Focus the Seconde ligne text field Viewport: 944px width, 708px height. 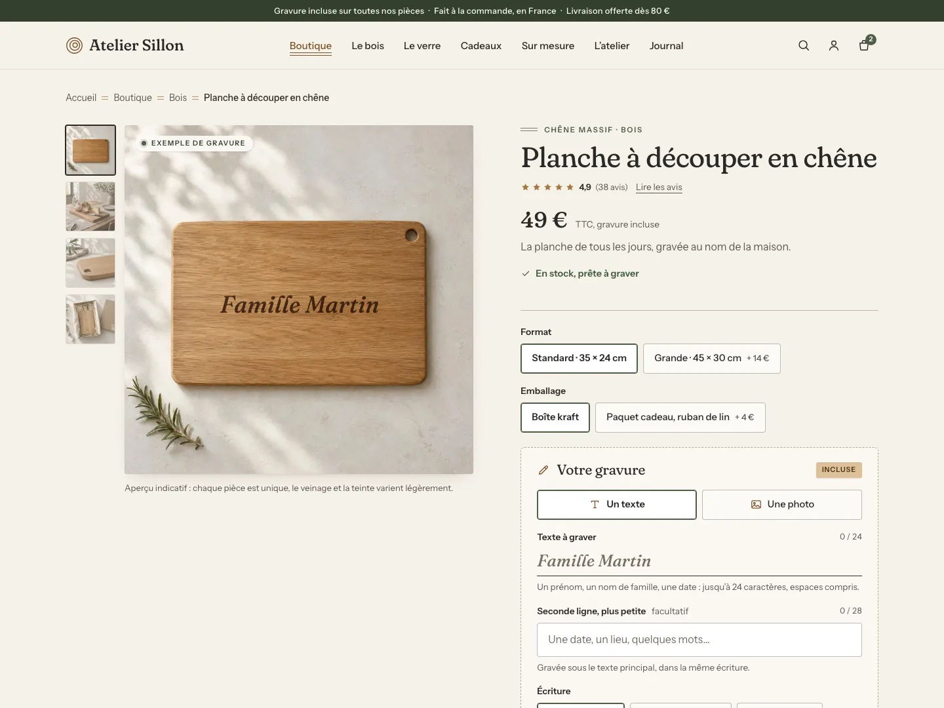click(x=699, y=640)
